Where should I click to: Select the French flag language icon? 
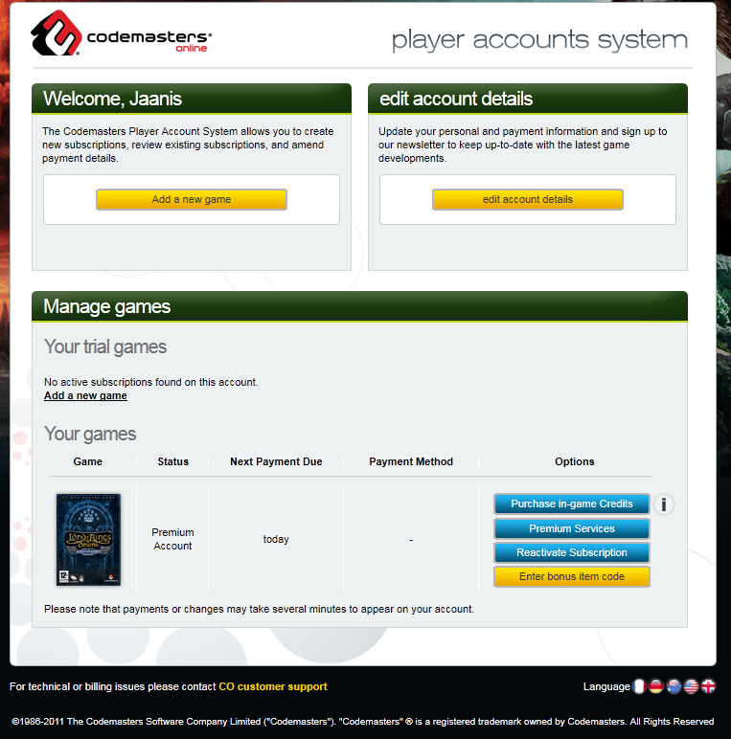639,686
